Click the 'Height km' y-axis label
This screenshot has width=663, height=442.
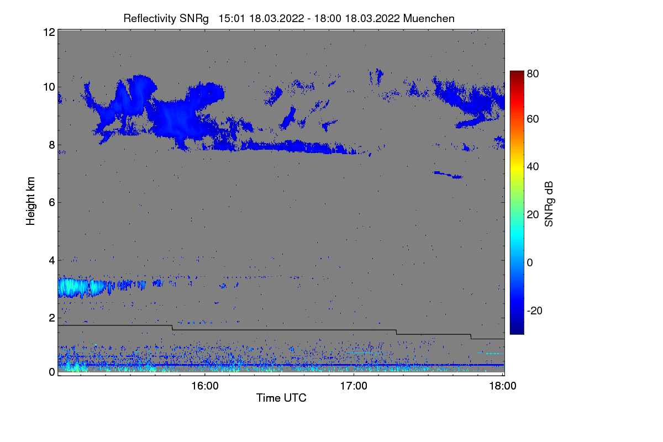pos(31,201)
